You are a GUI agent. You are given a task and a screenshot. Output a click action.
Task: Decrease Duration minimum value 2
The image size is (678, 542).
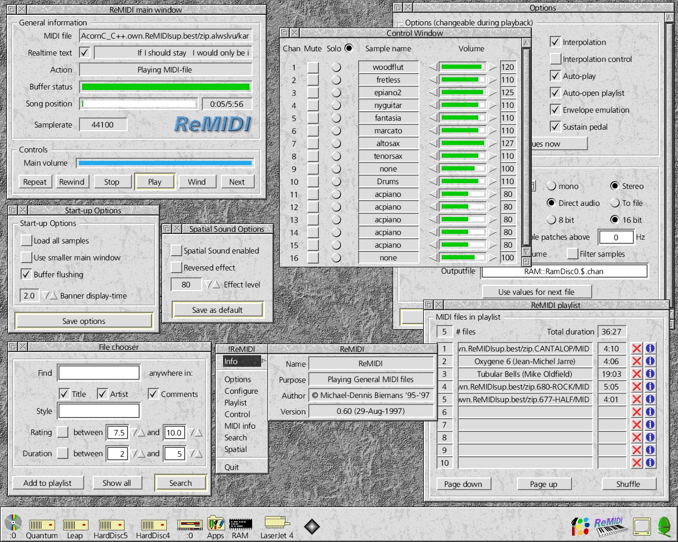[135, 454]
